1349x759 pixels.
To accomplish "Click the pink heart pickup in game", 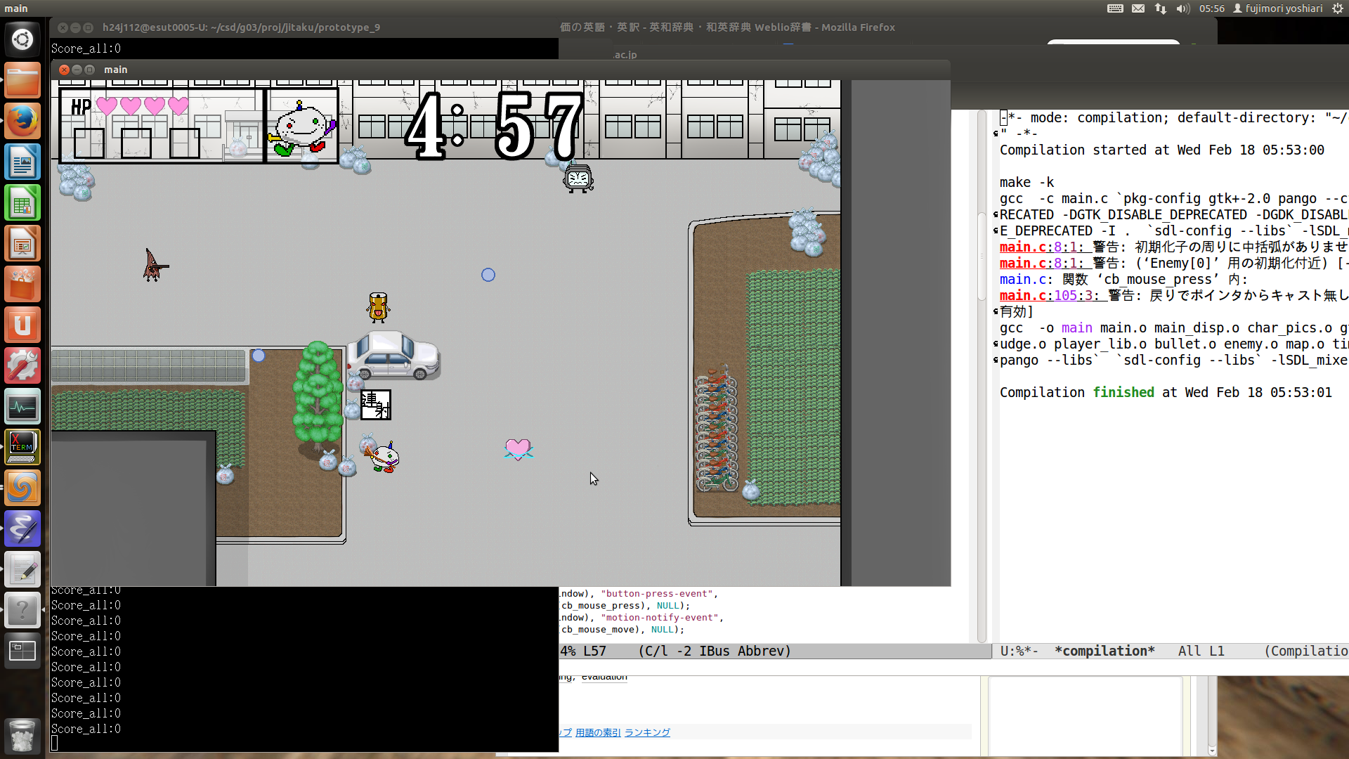I will click(x=518, y=448).
